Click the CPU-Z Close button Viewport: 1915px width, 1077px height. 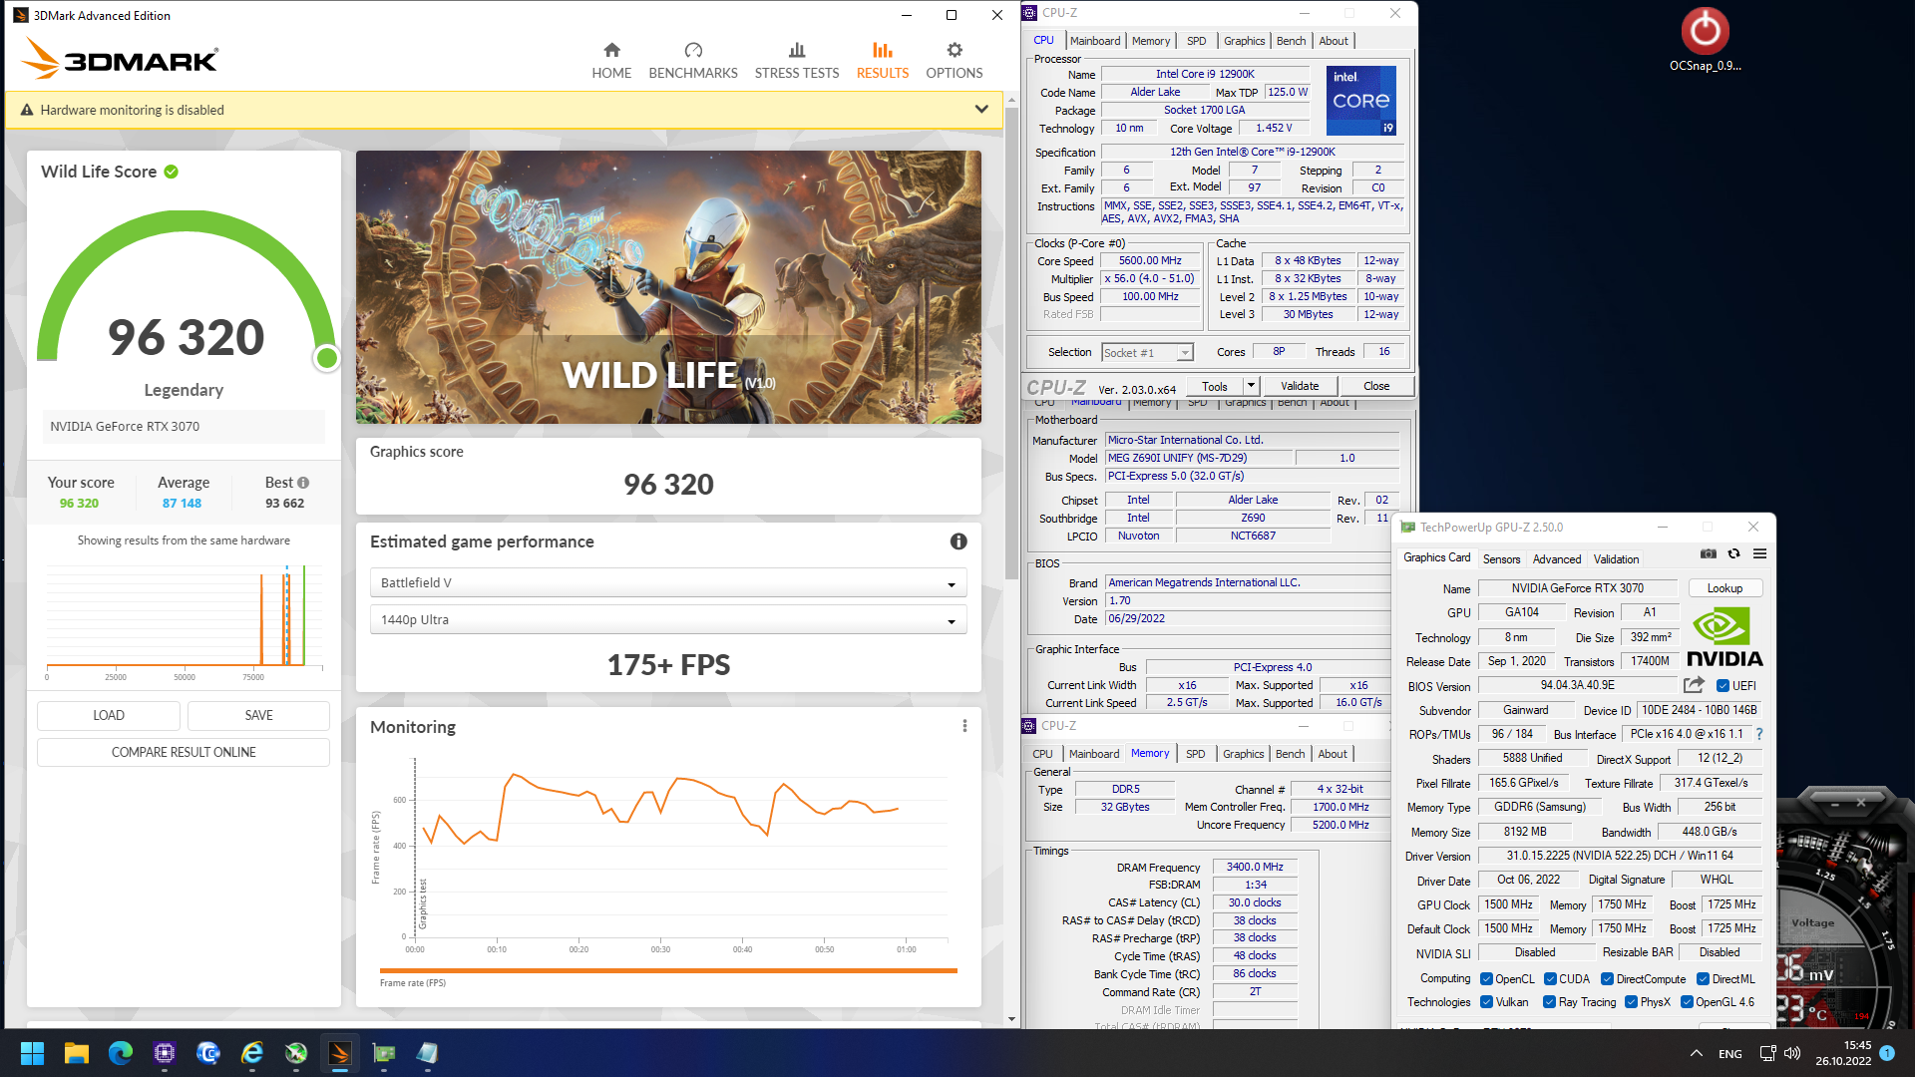(x=1376, y=386)
